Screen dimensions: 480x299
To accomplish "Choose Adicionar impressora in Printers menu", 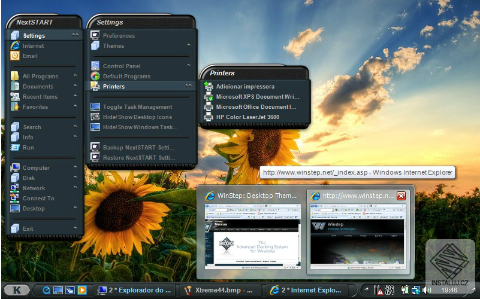I will point(255,87).
